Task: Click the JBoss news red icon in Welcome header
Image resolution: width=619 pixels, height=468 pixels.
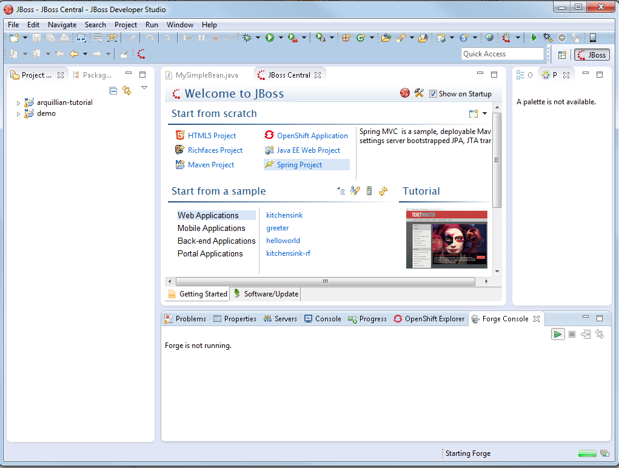Action: click(404, 93)
